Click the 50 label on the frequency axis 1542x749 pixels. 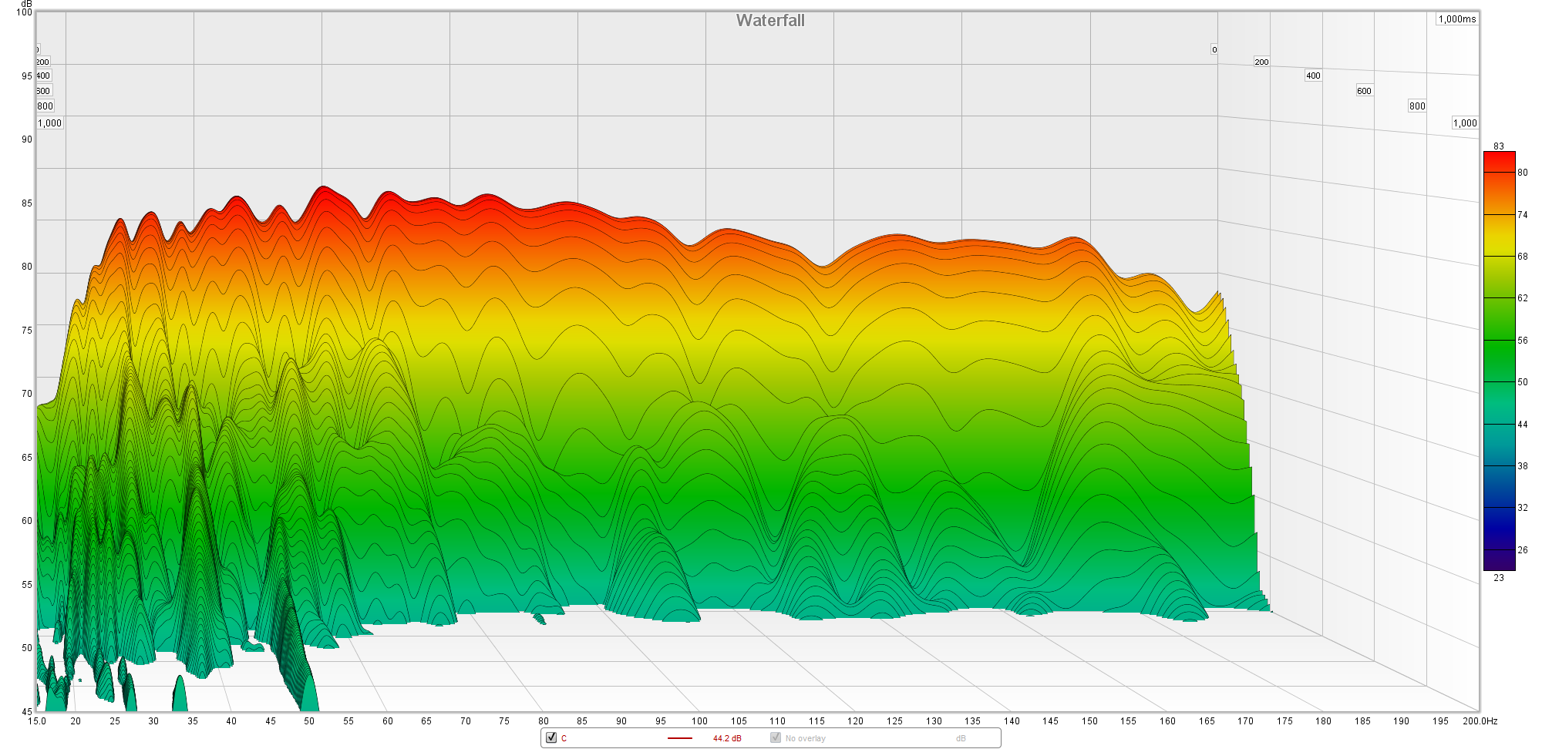click(x=309, y=721)
